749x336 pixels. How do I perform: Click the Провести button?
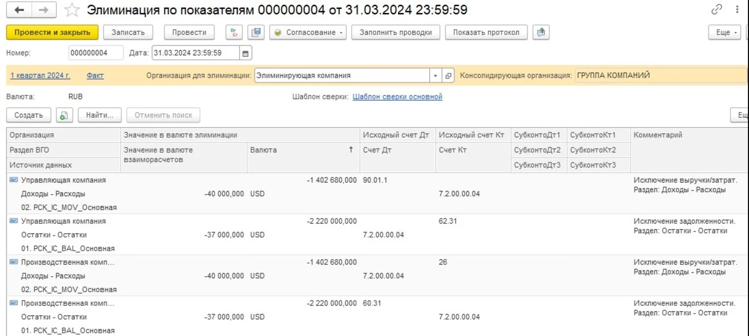click(x=189, y=32)
